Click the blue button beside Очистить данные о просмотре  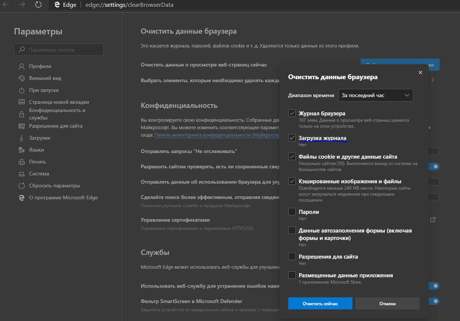tap(400, 64)
